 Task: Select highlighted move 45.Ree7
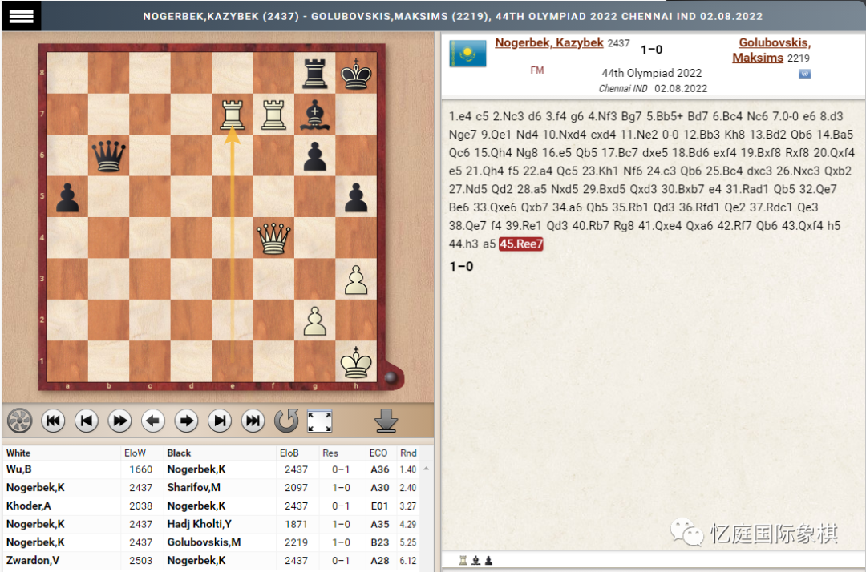coord(521,244)
